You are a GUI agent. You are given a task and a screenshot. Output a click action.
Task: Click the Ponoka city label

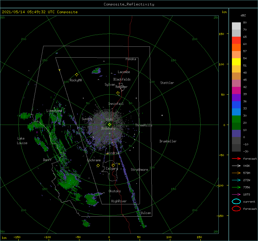131,59
